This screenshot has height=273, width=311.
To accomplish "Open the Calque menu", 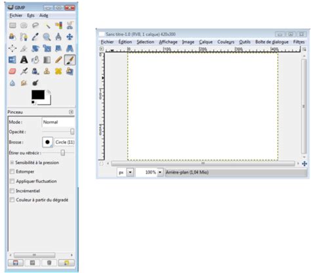I will pos(205,42).
